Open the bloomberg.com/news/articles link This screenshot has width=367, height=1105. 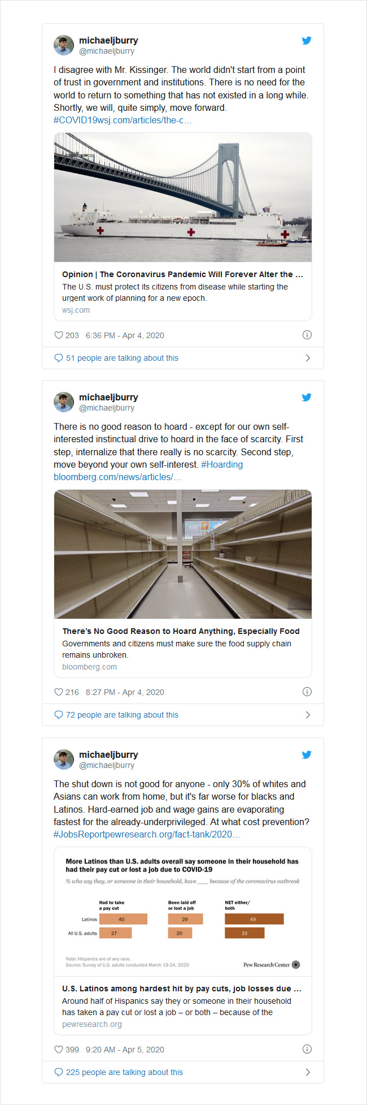117,477
